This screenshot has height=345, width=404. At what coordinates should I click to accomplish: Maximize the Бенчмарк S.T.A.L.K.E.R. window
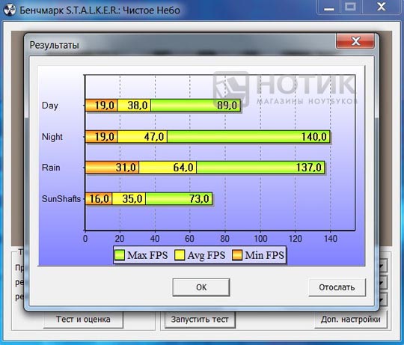click(x=351, y=7)
